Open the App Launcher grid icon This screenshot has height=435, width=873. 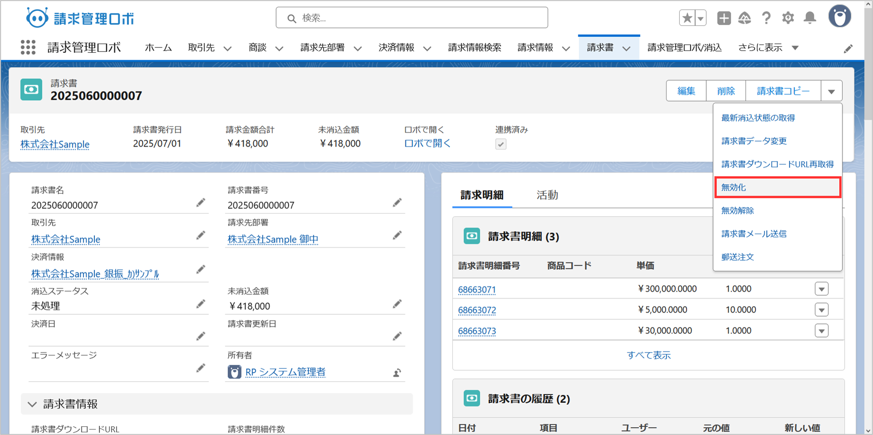click(x=28, y=47)
